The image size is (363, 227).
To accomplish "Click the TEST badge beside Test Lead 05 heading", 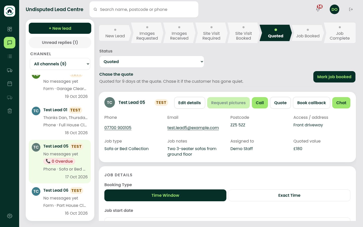I will (x=161, y=102).
